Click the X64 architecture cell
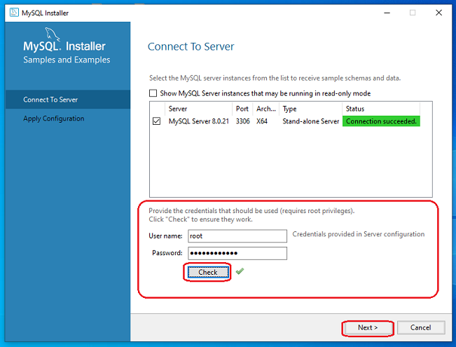456x347 pixels. pyautogui.click(x=262, y=121)
